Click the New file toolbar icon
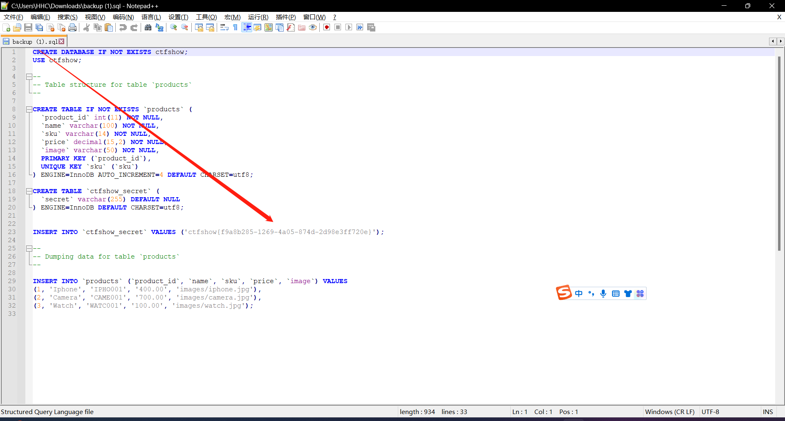Viewport: 785px width, 421px height. coord(7,27)
